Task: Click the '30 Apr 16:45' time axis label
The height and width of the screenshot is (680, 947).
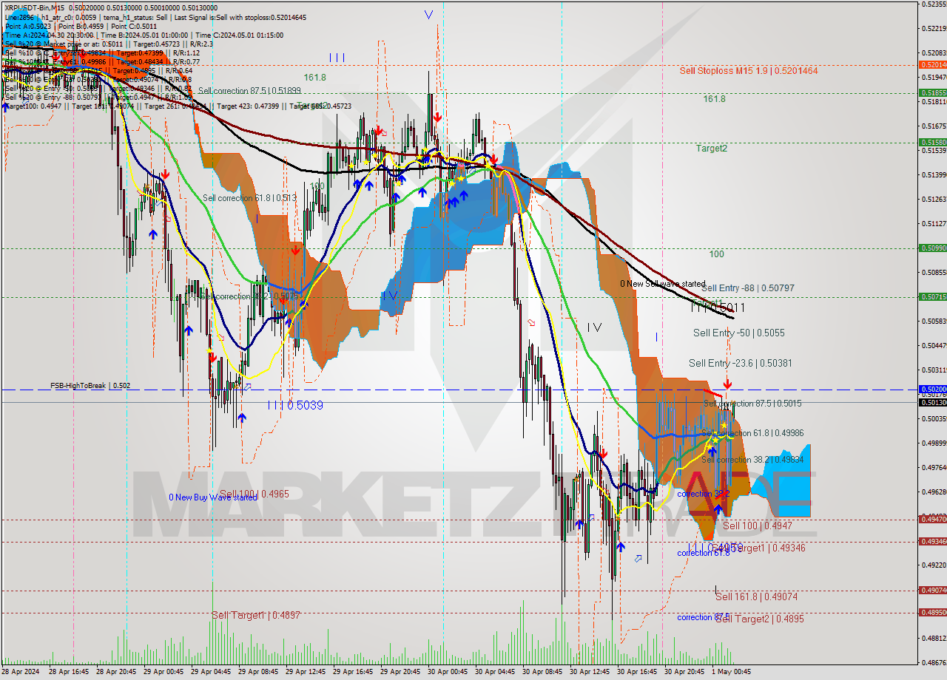Action: click(638, 672)
